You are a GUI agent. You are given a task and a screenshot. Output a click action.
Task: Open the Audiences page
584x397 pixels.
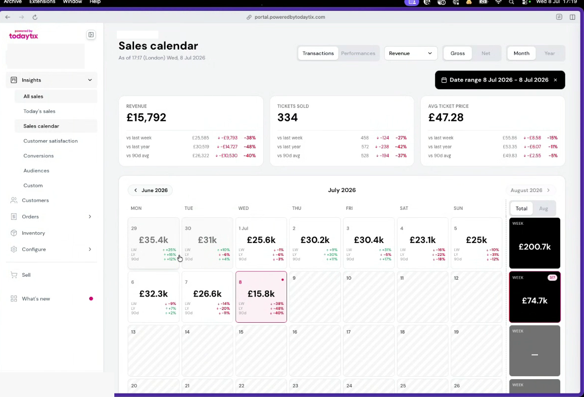point(56,171)
